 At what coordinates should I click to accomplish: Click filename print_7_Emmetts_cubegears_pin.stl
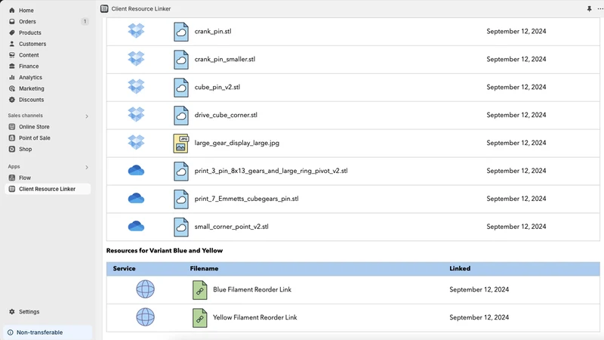tap(247, 199)
